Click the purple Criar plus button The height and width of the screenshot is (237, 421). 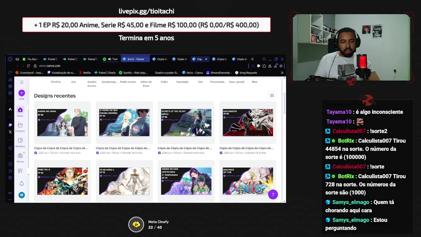click(21, 93)
